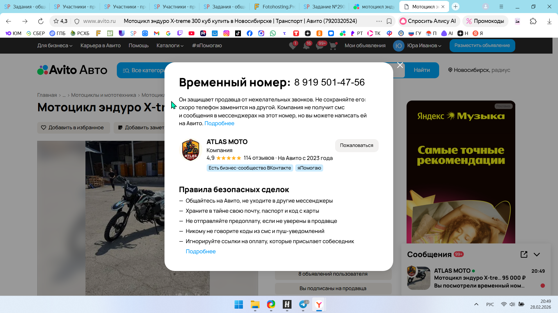Image resolution: width=558 pixels, height=313 pixels.
Task: Expand the Для бизнеса dropdown menu
Action: pyautogui.click(x=55, y=46)
